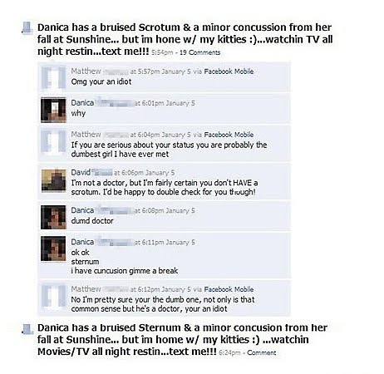Open David's profile picture thumbnail
This screenshot has height=374, width=384.
pyautogui.click(x=54, y=180)
